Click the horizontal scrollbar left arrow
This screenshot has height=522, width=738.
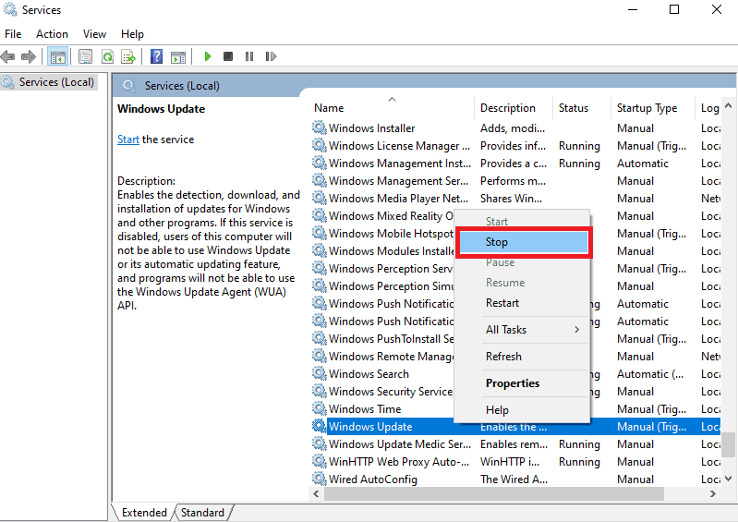coord(316,493)
